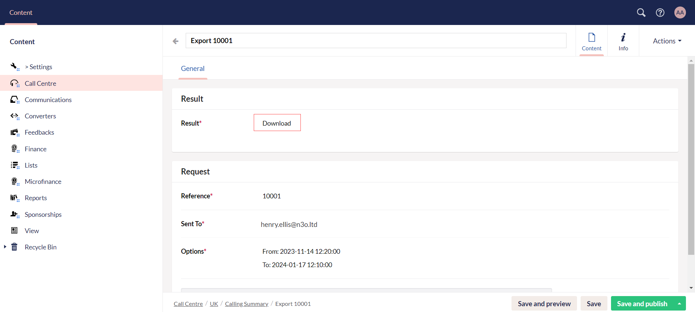Click Save and publish button
The image size is (695, 312).
pyautogui.click(x=642, y=304)
